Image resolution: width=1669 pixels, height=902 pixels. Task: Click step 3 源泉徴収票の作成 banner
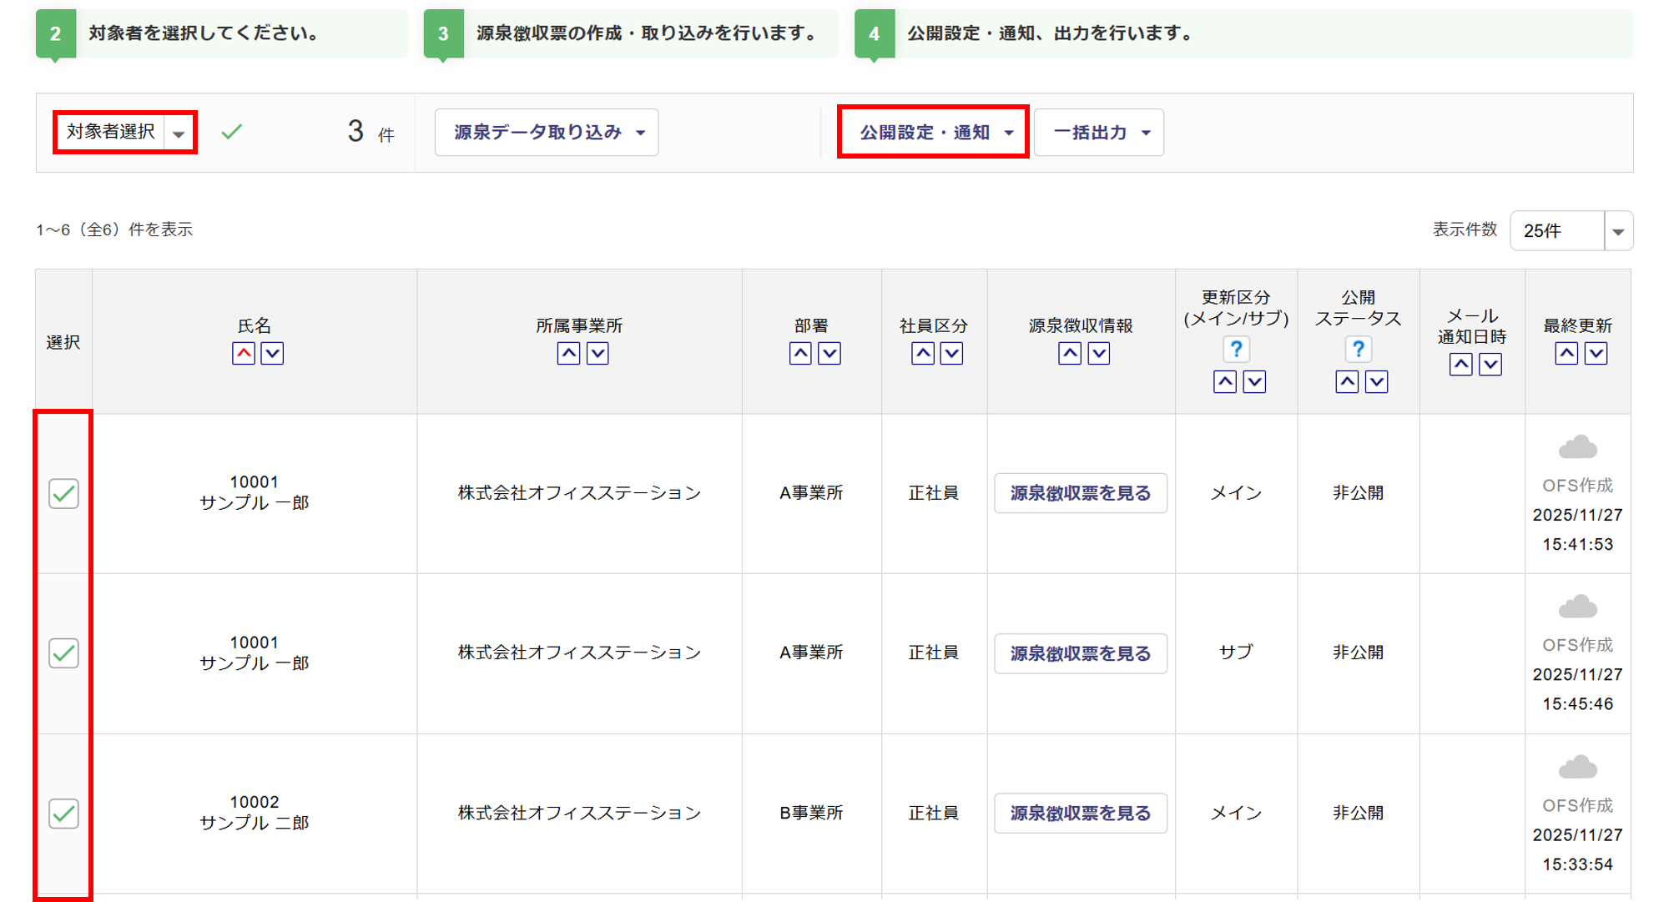[x=631, y=33]
